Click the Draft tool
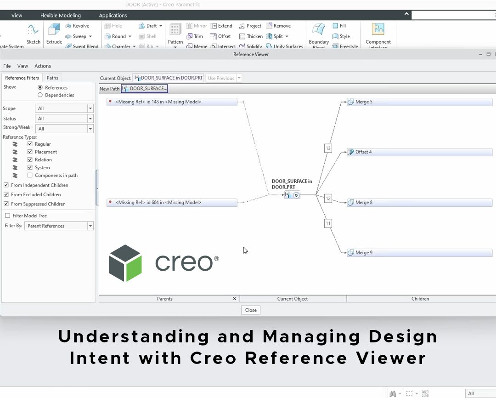496x398 pixels. pos(148,26)
